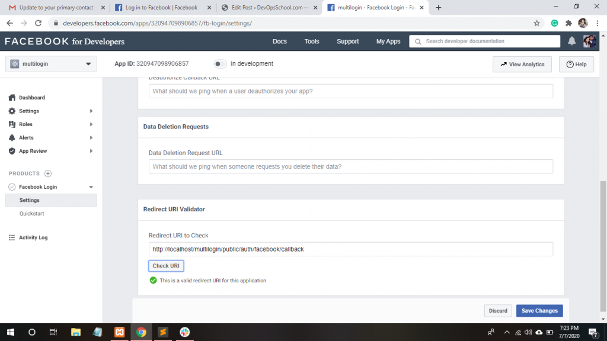Open Grammarly extension icon
The width and height of the screenshot is (607, 341).
pyautogui.click(x=554, y=23)
